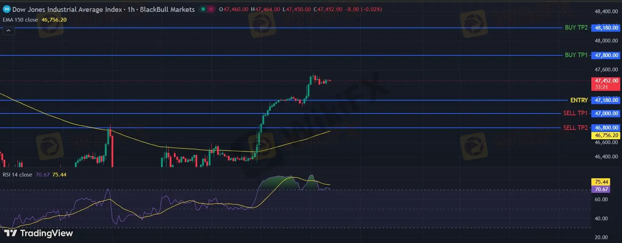This screenshot has width=622, height=243.
Task: Click the close price C47,452.00 readout
Action: [x=328, y=9]
